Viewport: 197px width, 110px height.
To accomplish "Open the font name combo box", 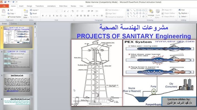I will point(49,11).
